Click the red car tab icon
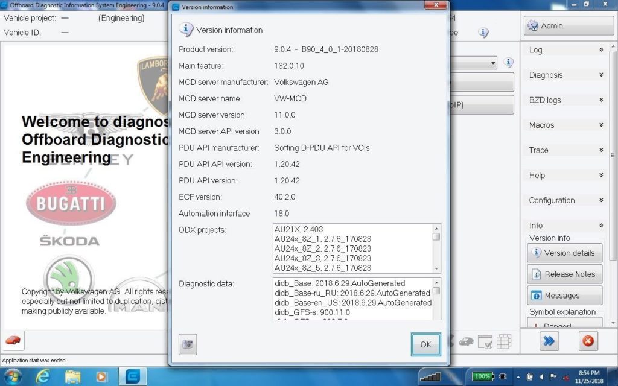 pyautogui.click(x=13, y=341)
